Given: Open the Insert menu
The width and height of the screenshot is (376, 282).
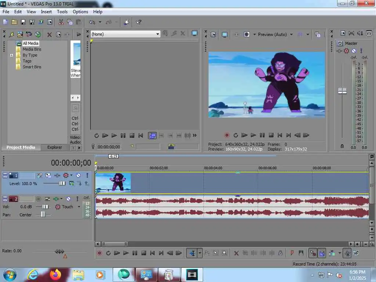Looking at the screenshot, I should tap(46, 11).
